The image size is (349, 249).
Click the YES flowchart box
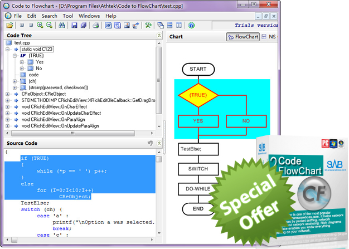pos(198,121)
